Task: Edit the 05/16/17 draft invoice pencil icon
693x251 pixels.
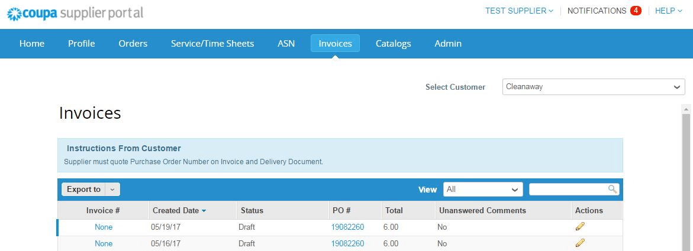Action: 580,243
